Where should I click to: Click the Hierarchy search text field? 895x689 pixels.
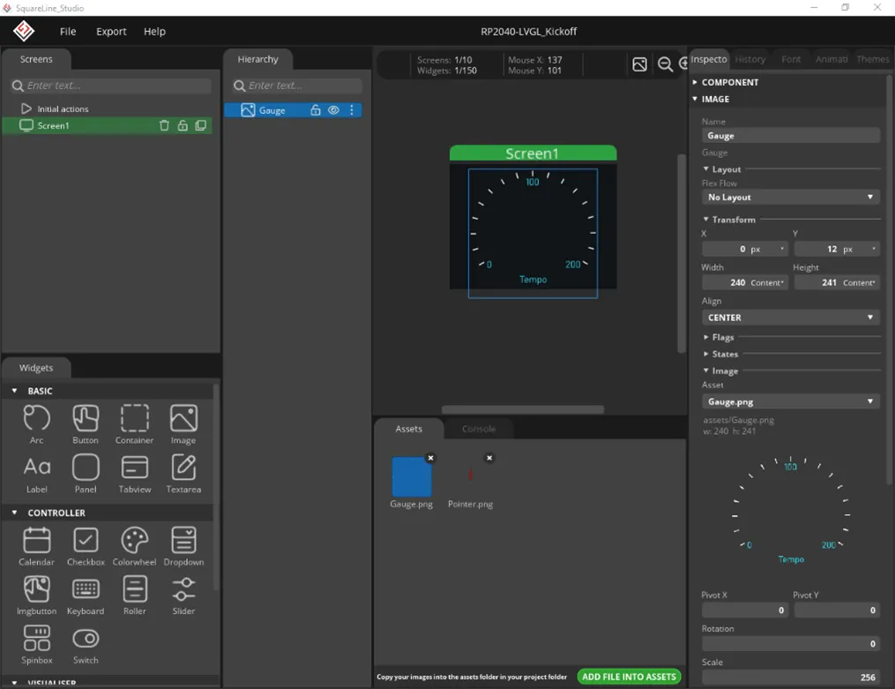[x=297, y=86]
